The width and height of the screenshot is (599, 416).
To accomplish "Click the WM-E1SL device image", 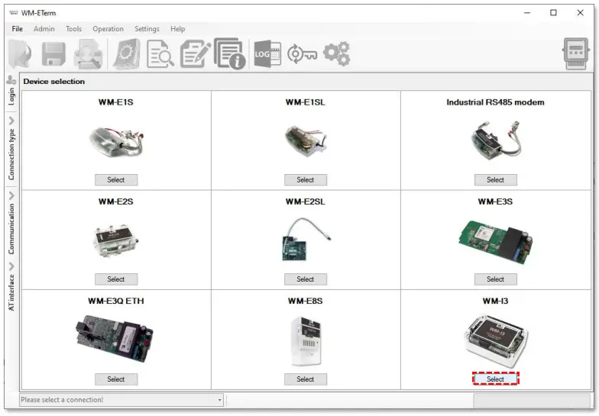I will [x=306, y=140].
